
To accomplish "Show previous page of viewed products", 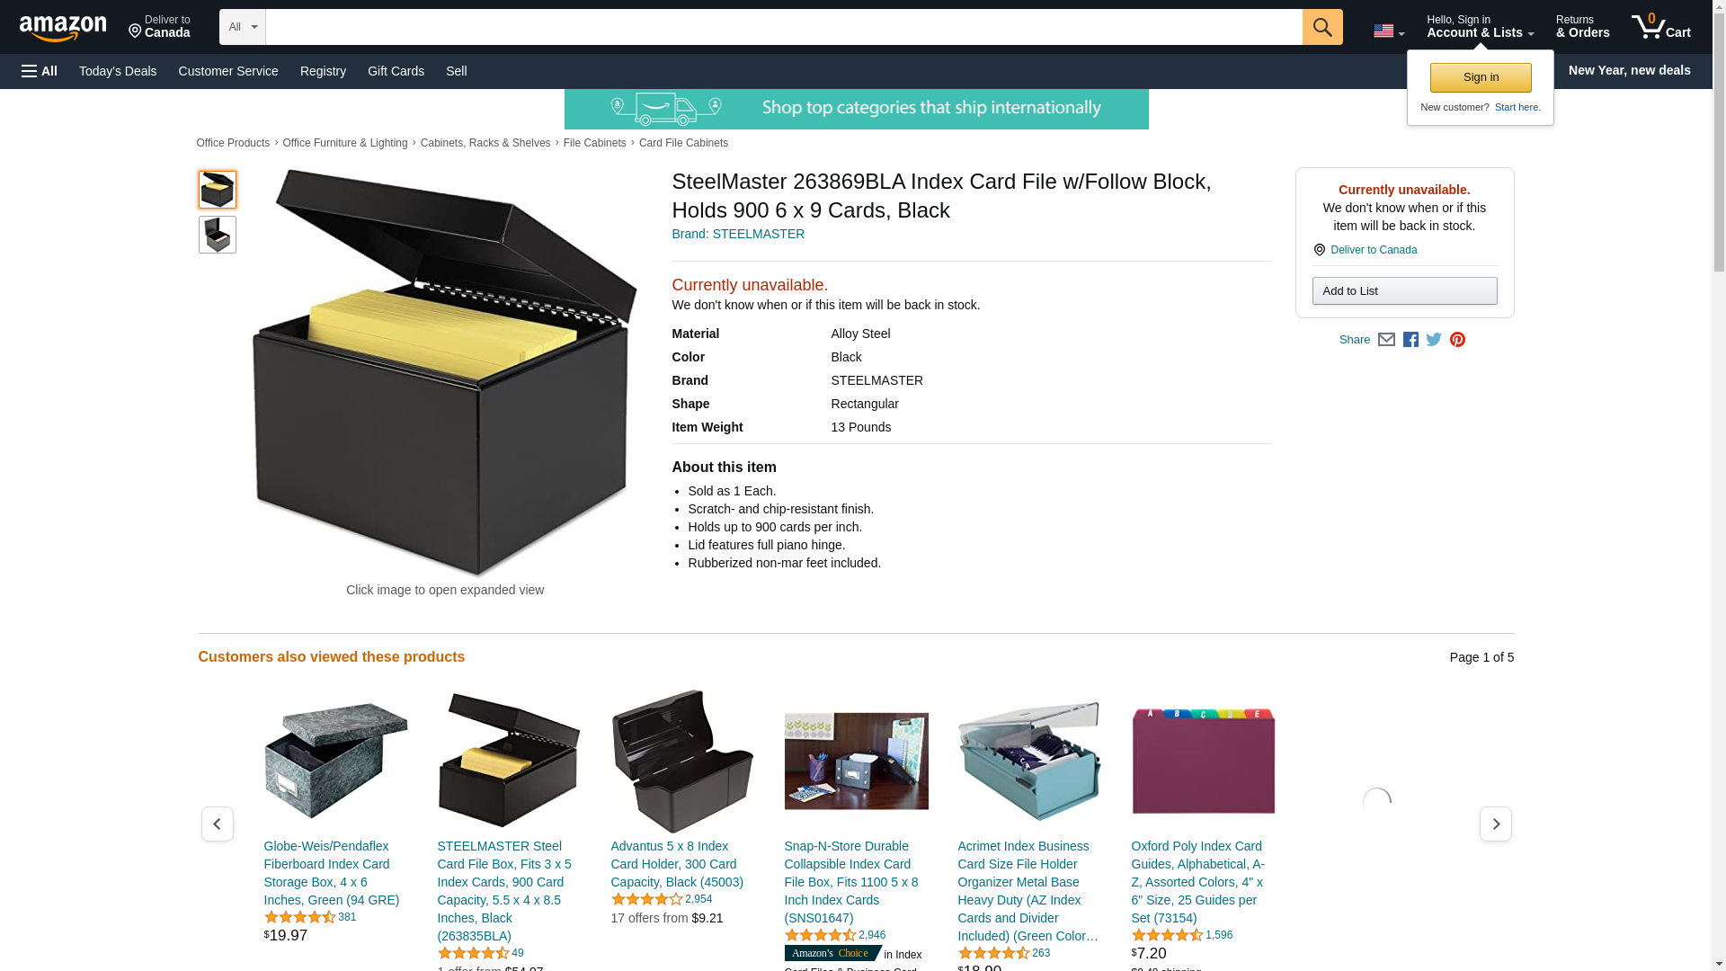I will coord(217,824).
